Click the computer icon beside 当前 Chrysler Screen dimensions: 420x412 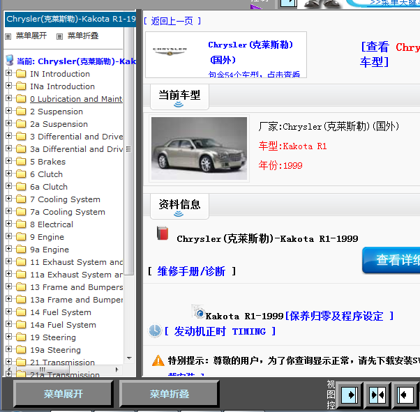[x=10, y=60]
